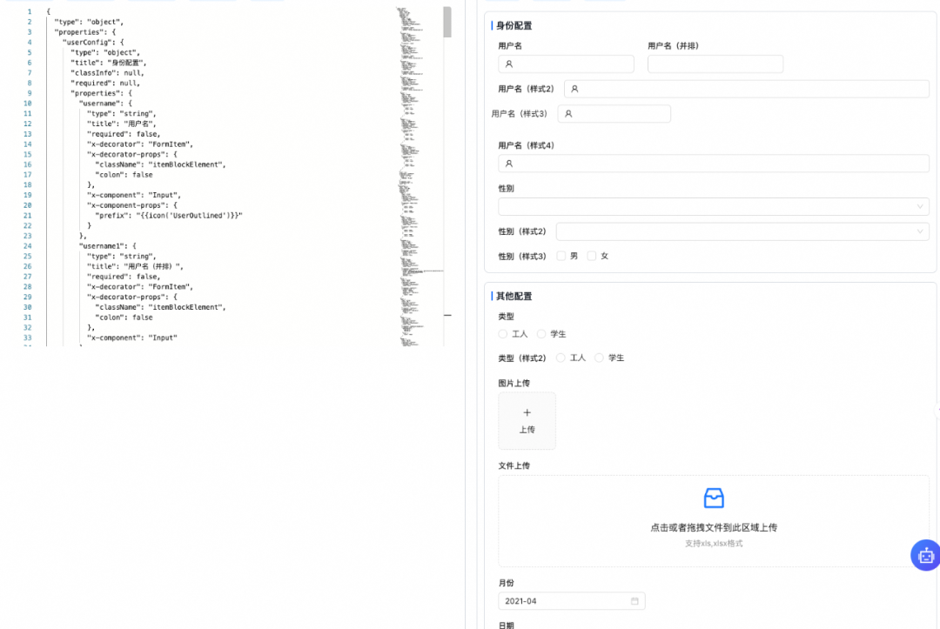Open the 月份 date picker showing 2021-04
The image size is (940, 629).
[571, 601]
